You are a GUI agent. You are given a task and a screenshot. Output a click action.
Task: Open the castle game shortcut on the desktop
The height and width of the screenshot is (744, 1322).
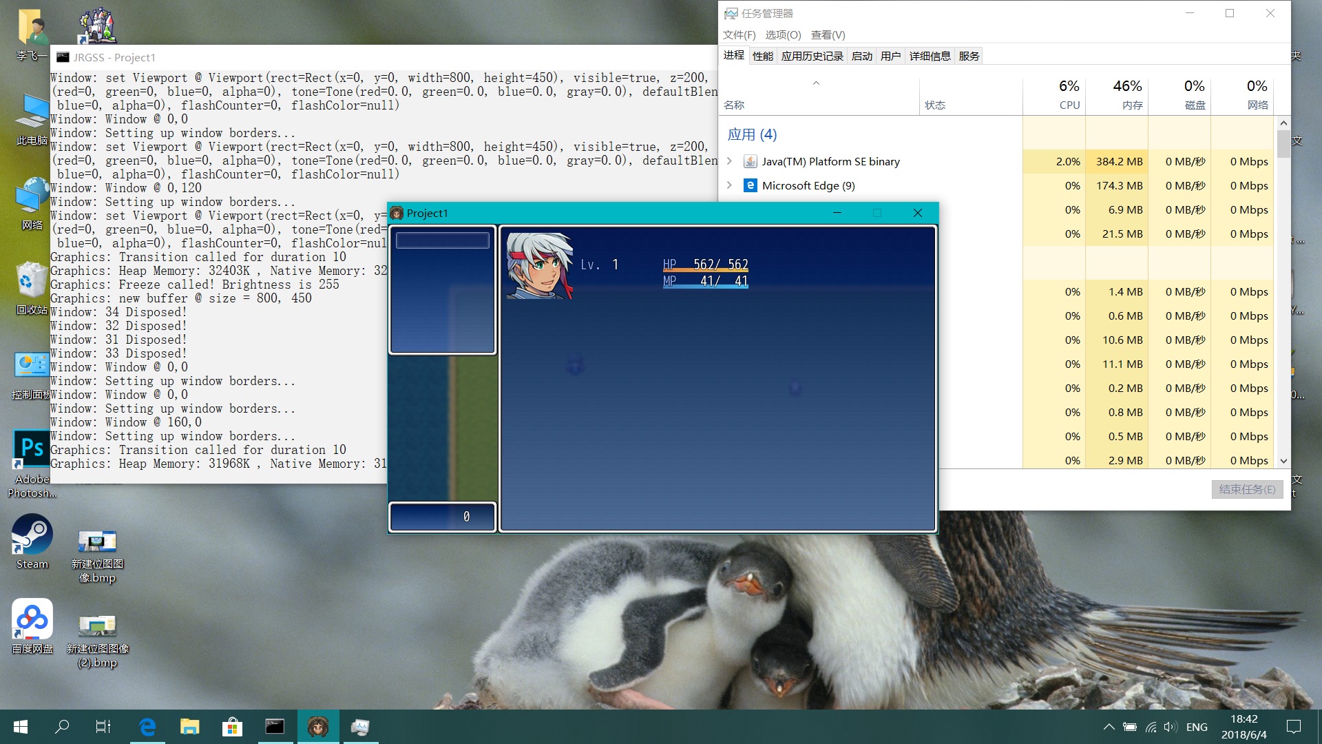97,26
